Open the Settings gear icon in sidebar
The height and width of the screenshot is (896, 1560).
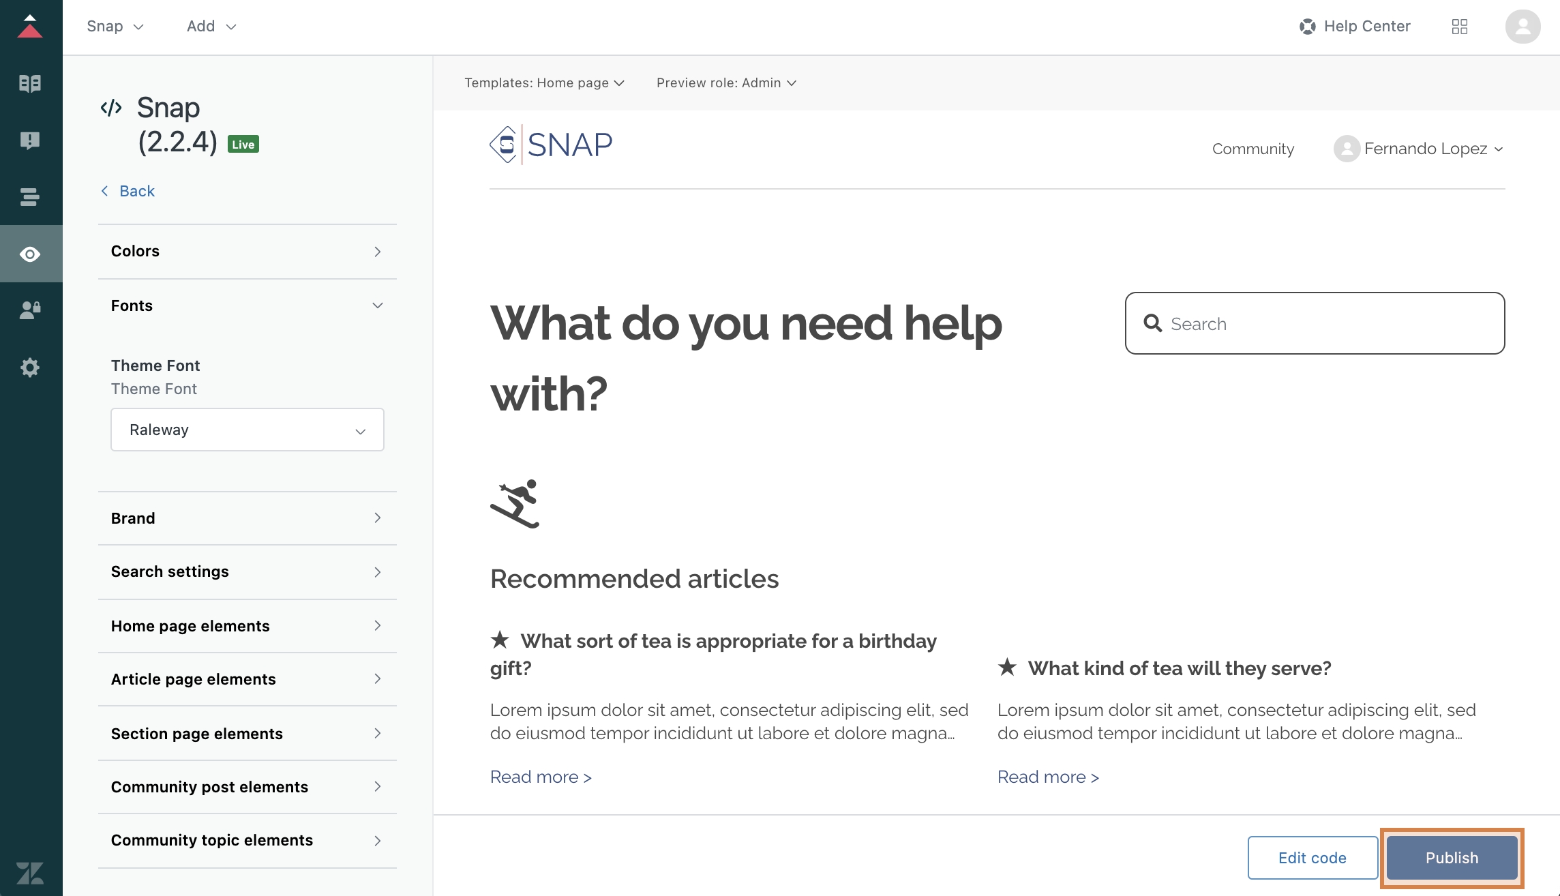[30, 368]
